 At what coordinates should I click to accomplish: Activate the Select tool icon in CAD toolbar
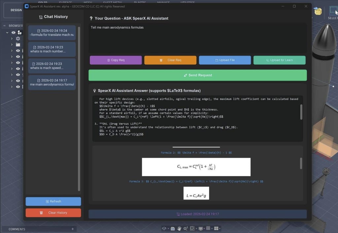click(333, 10)
